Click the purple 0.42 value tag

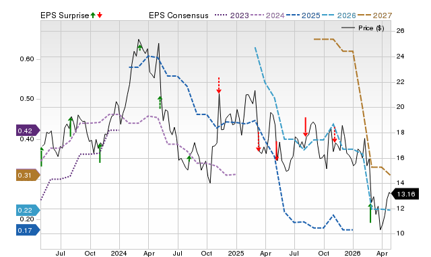(x=28, y=131)
